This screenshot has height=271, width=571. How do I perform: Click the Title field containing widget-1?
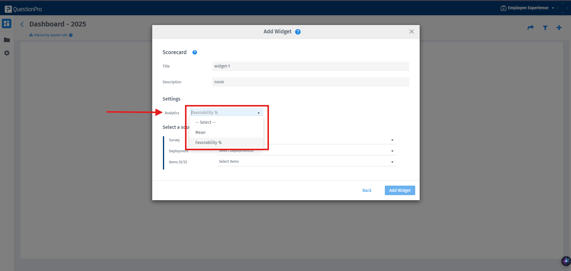pyautogui.click(x=310, y=66)
